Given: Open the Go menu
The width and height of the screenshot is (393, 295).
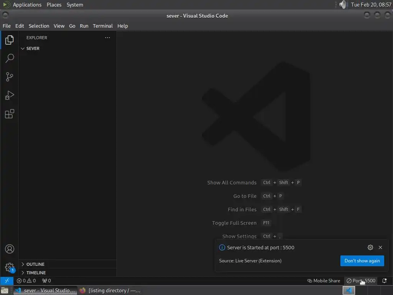Looking at the screenshot, I should coord(72,26).
